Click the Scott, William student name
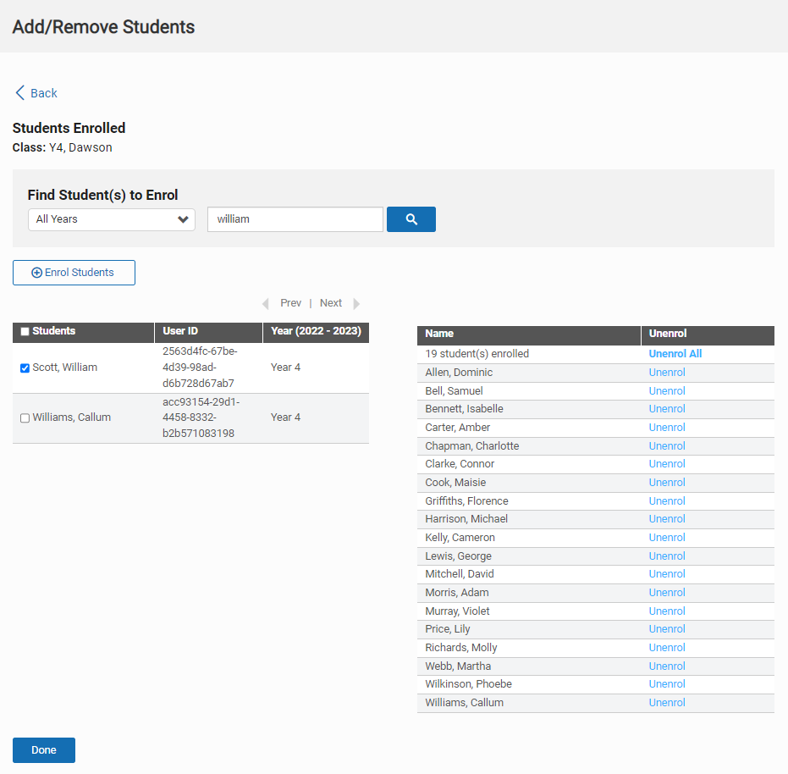788x774 pixels. tap(65, 368)
